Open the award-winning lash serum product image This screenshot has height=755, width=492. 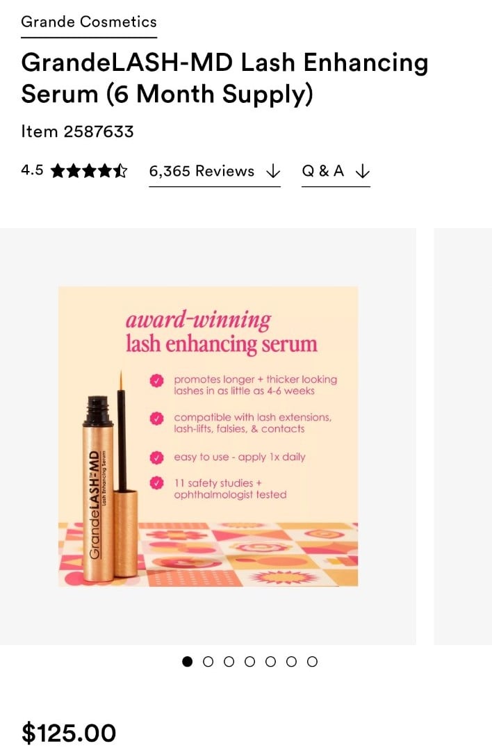pyautogui.click(x=208, y=436)
